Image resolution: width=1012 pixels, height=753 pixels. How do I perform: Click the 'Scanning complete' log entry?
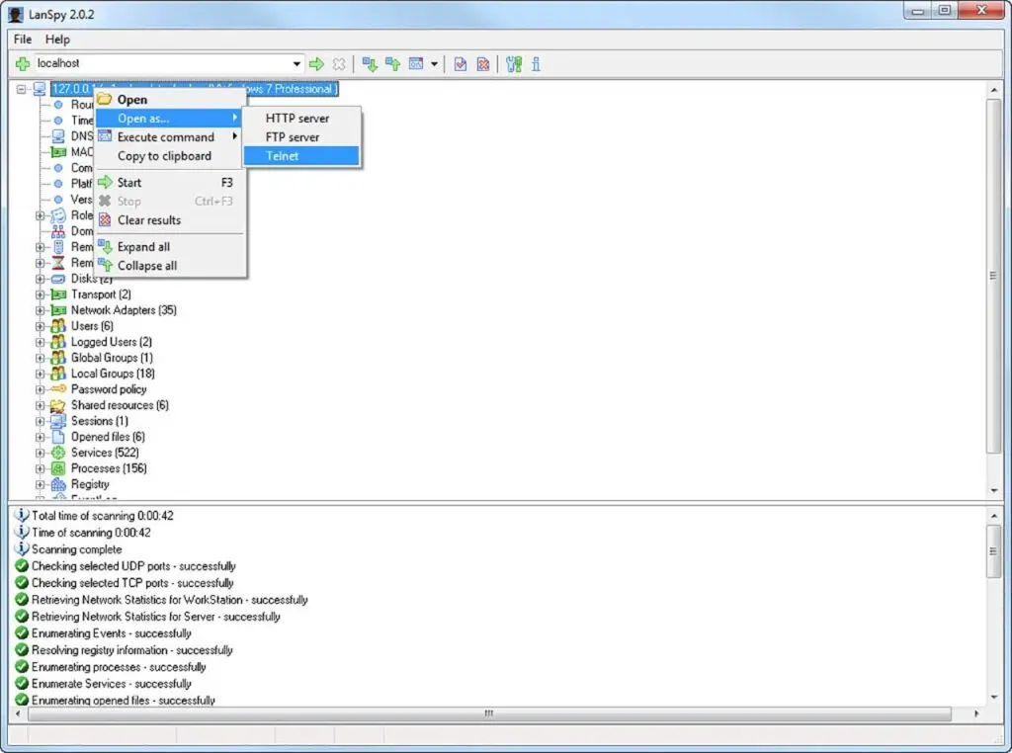[76, 549]
